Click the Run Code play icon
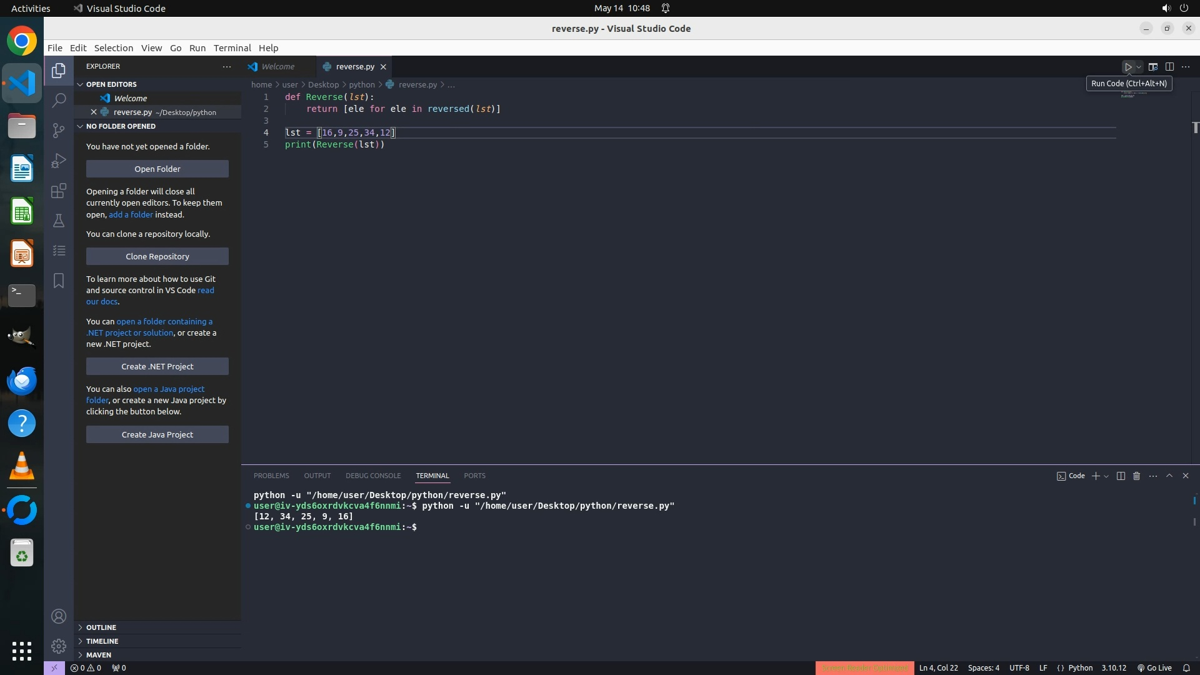The height and width of the screenshot is (675, 1200). (x=1128, y=67)
